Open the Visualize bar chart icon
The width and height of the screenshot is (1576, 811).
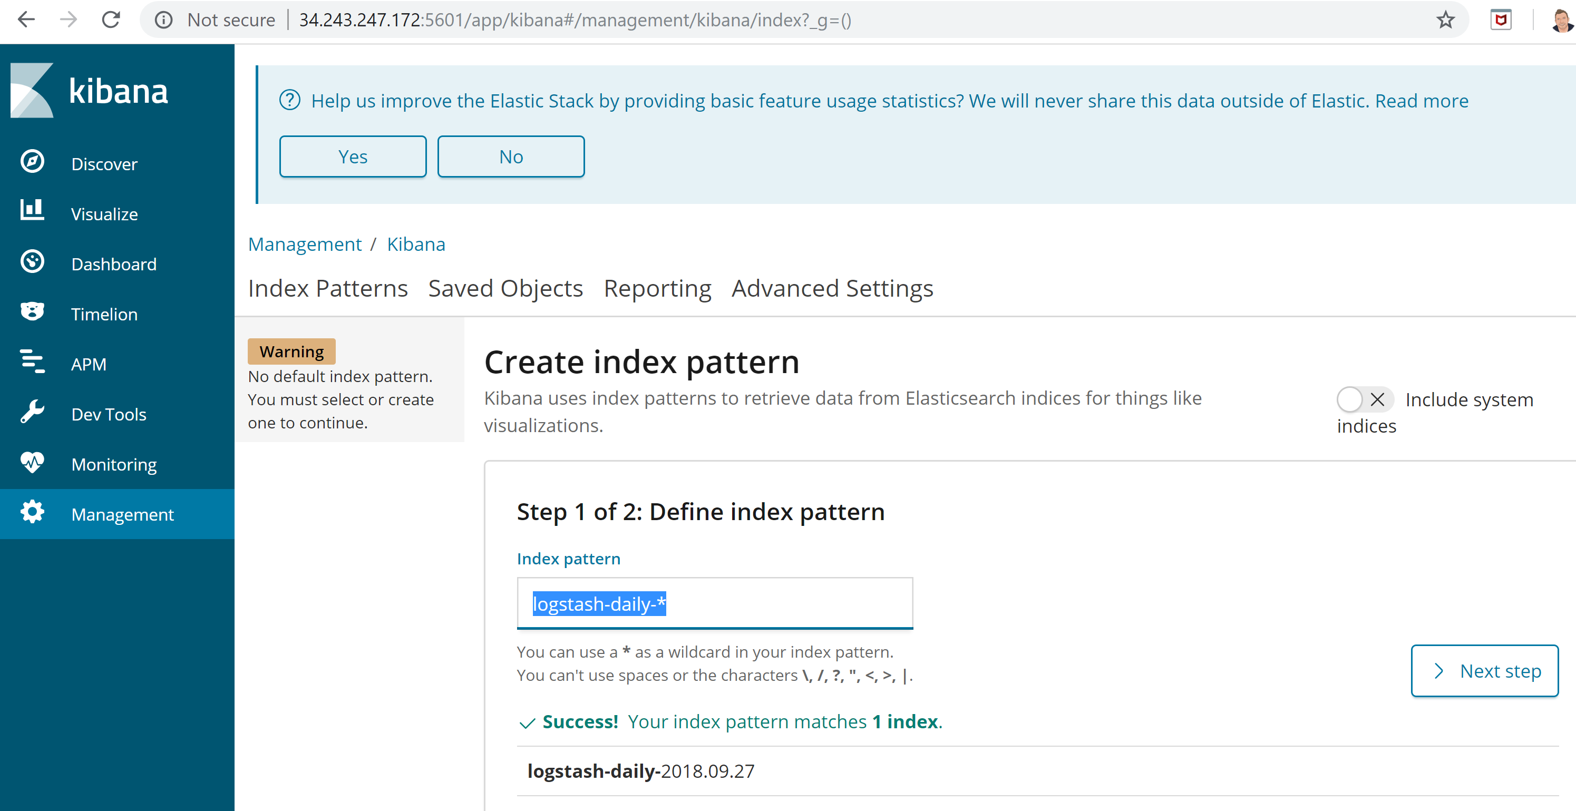pos(32,211)
